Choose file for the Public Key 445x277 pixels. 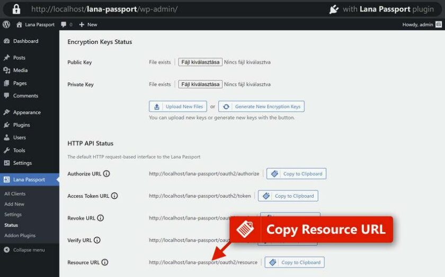(x=200, y=62)
